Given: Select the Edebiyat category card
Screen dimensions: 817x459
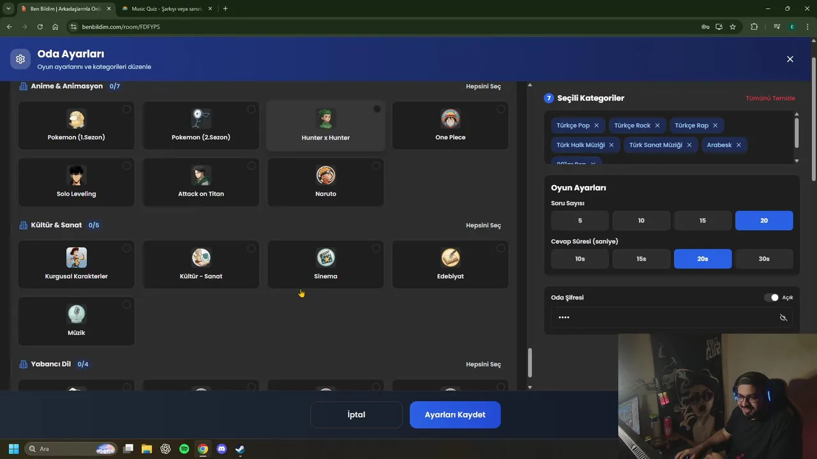Looking at the screenshot, I should [x=451, y=265].
